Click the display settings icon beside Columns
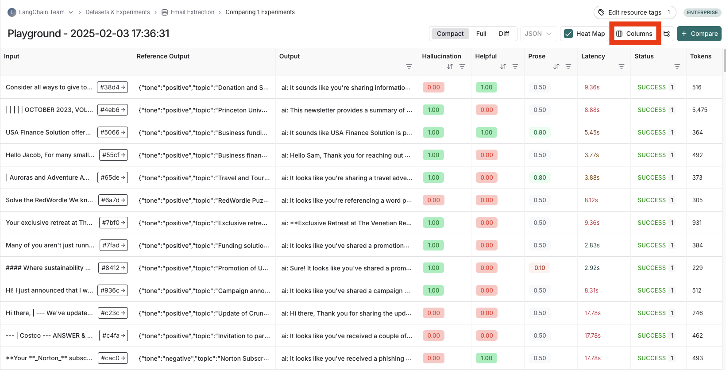Image resolution: width=726 pixels, height=370 pixels. [667, 34]
